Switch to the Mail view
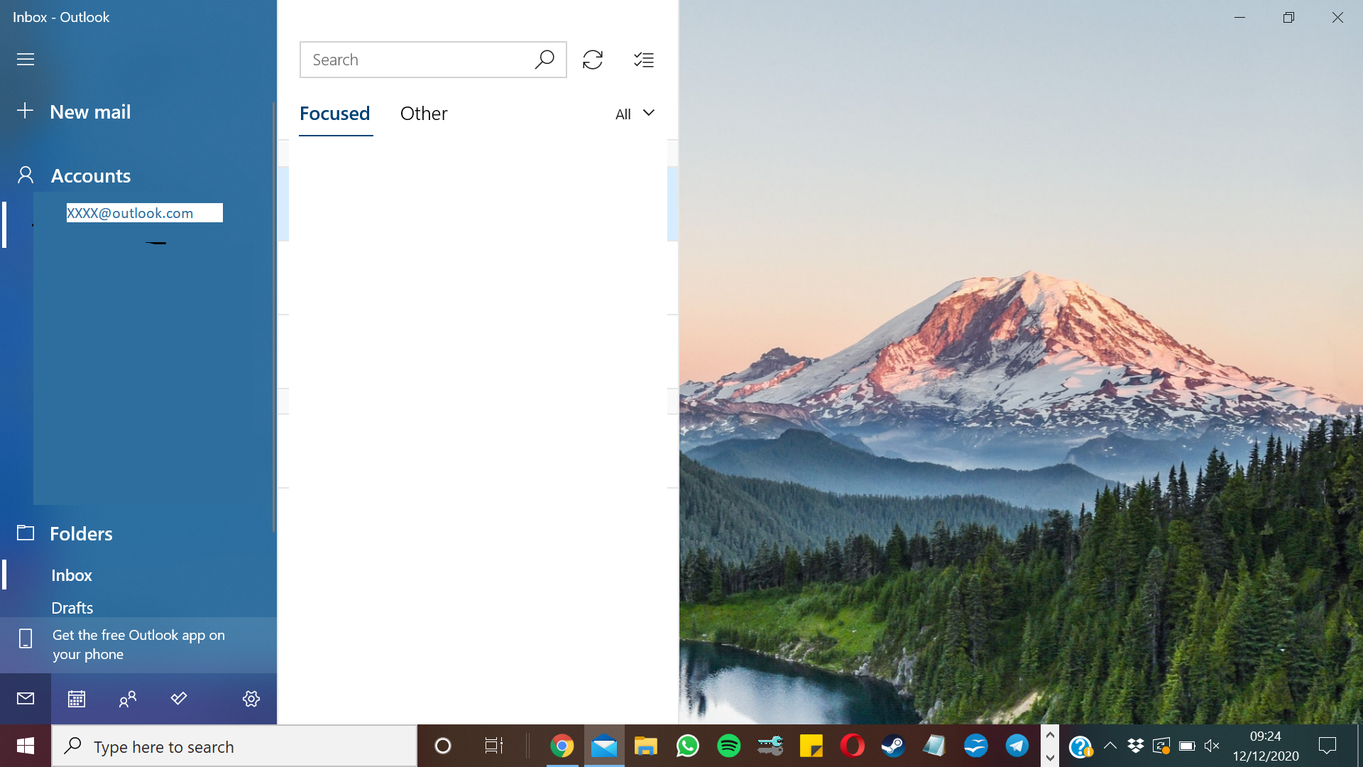Image resolution: width=1363 pixels, height=767 pixels. 25,698
